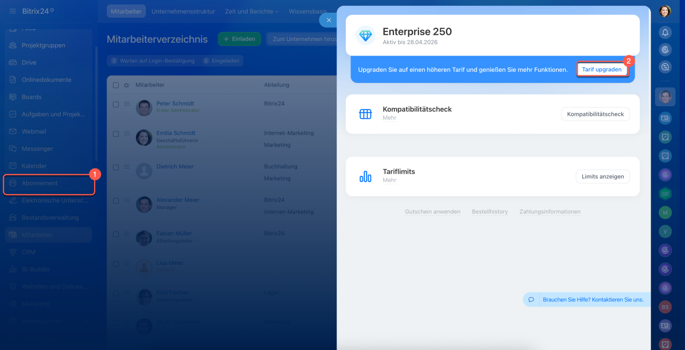
Task: Open the V chat avatar in right sidebar
Action: (665, 231)
